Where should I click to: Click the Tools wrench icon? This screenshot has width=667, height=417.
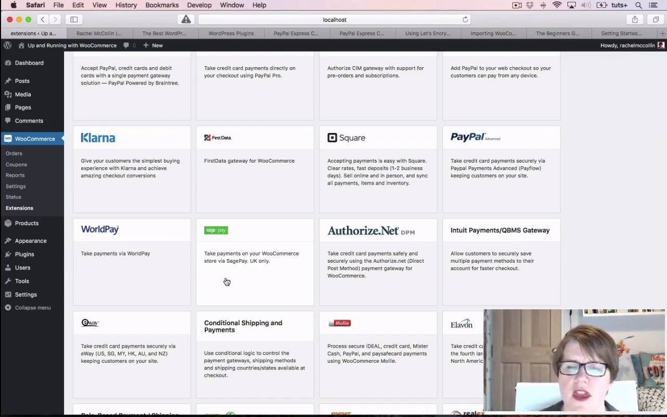(8, 281)
